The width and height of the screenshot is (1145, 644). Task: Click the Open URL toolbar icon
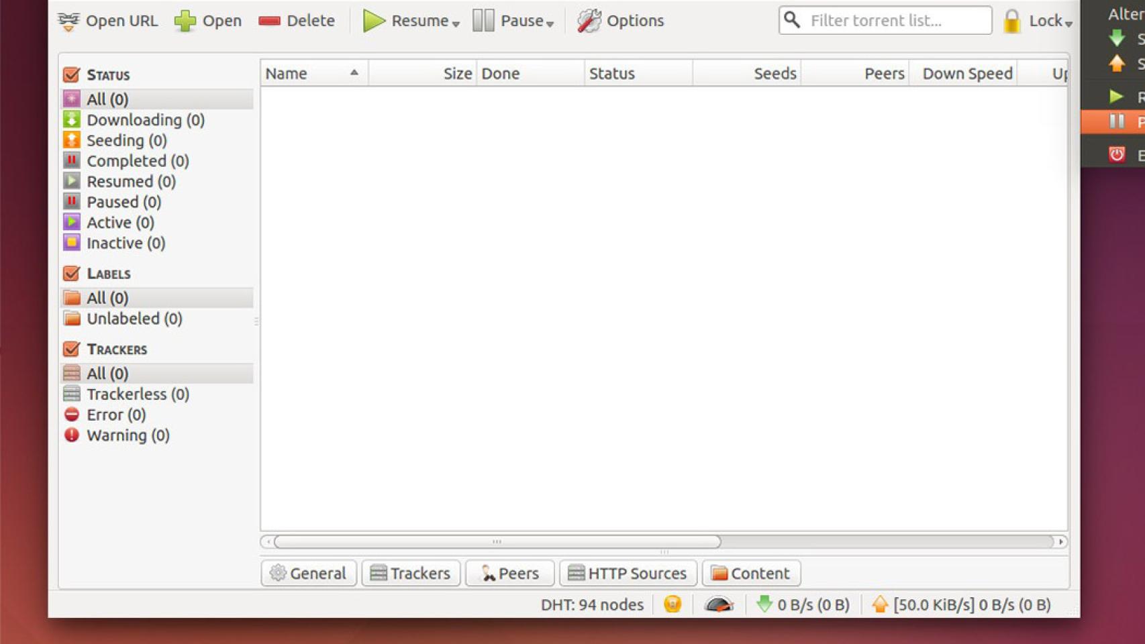pyautogui.click(x=68, y=21)
